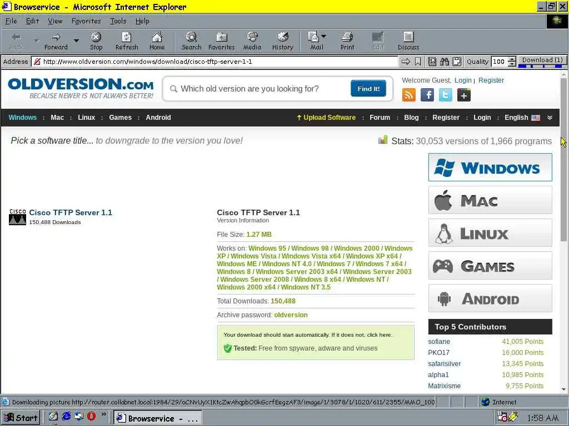Open the Help menu
Screen dimensions: 569x426
tap(142, 21)
